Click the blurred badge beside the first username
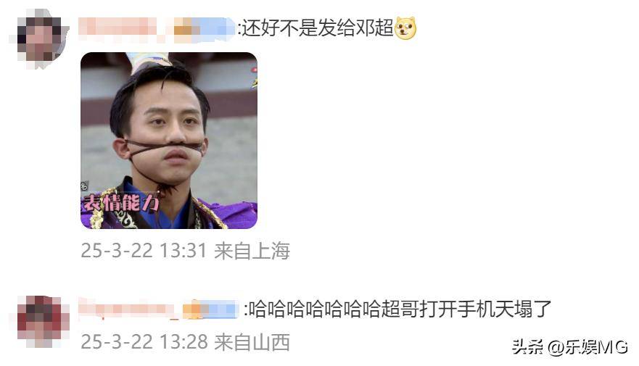The width and height of the screenshot is (639, 366). click(x=204, y=30)
